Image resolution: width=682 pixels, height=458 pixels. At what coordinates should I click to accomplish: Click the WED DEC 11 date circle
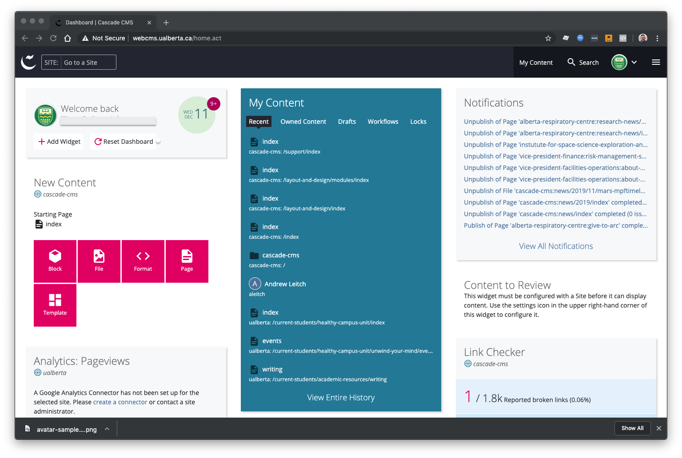196,114
